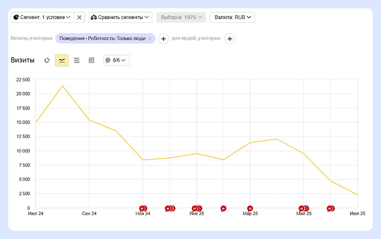Click the annotation marker at Ноя 24
The width and height of the screenshot is (381, 239).
coord(142,208)
